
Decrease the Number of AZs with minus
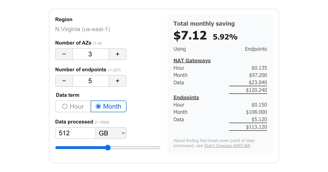[x=64, y=54]
